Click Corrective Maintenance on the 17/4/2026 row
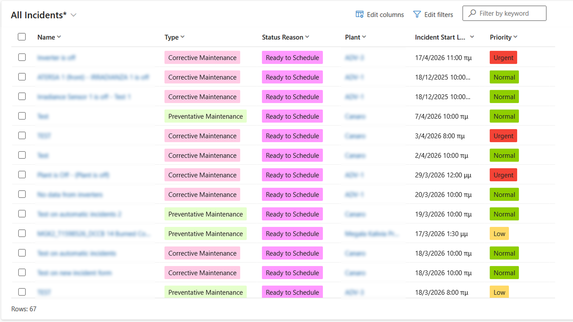Viewport: 573px width, 322px height. [x=202, y=58]
